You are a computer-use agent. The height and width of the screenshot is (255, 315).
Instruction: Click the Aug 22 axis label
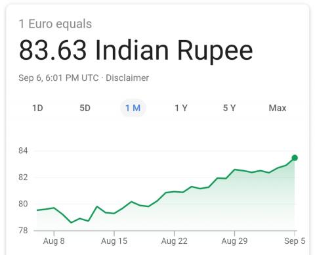click(174, 241)
